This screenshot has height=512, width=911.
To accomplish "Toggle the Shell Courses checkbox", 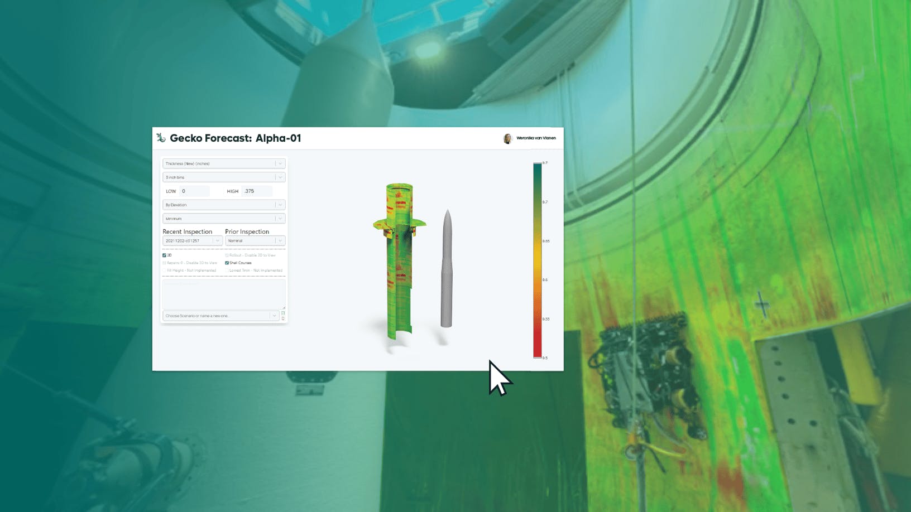I will tap(227, 263).
